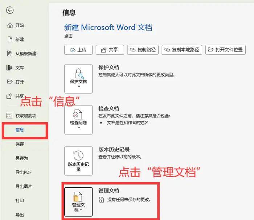Click the share arrow icon on 共享 button
Screen dimensions: 254x220
[x=104, y=50]
